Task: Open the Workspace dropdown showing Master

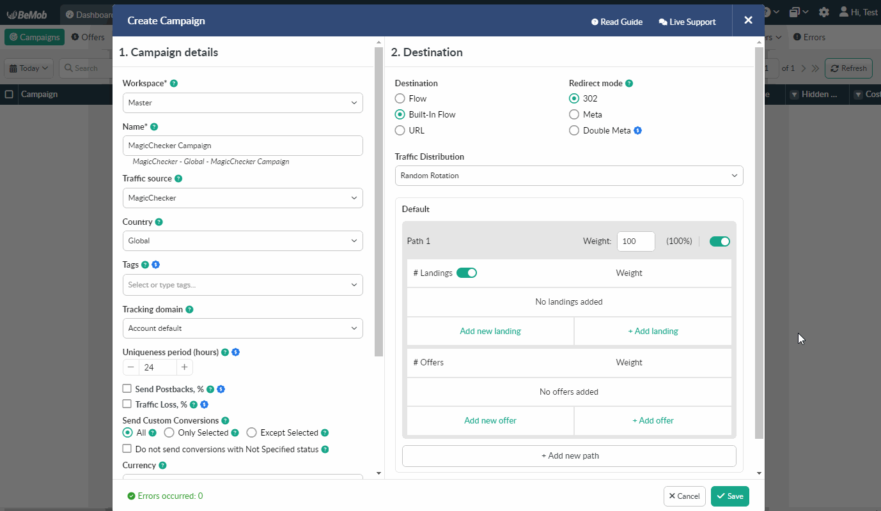Action: (243, 103)
